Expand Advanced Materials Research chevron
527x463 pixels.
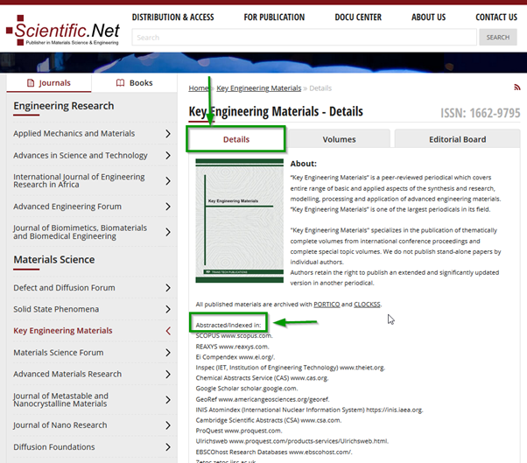pos(168,374)
